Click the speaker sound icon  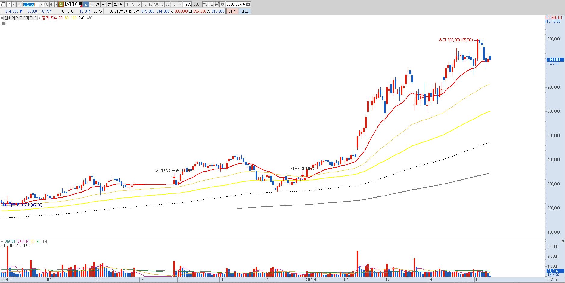52,4
